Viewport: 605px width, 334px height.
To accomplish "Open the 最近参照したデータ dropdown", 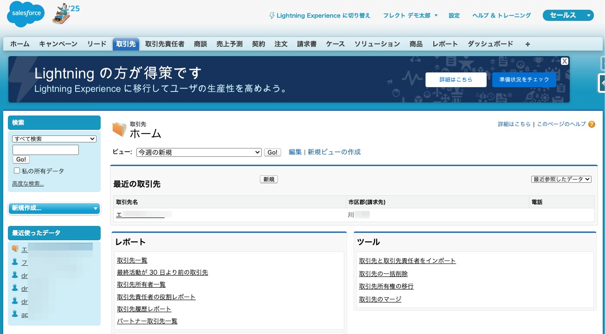I will click(561, 179).
